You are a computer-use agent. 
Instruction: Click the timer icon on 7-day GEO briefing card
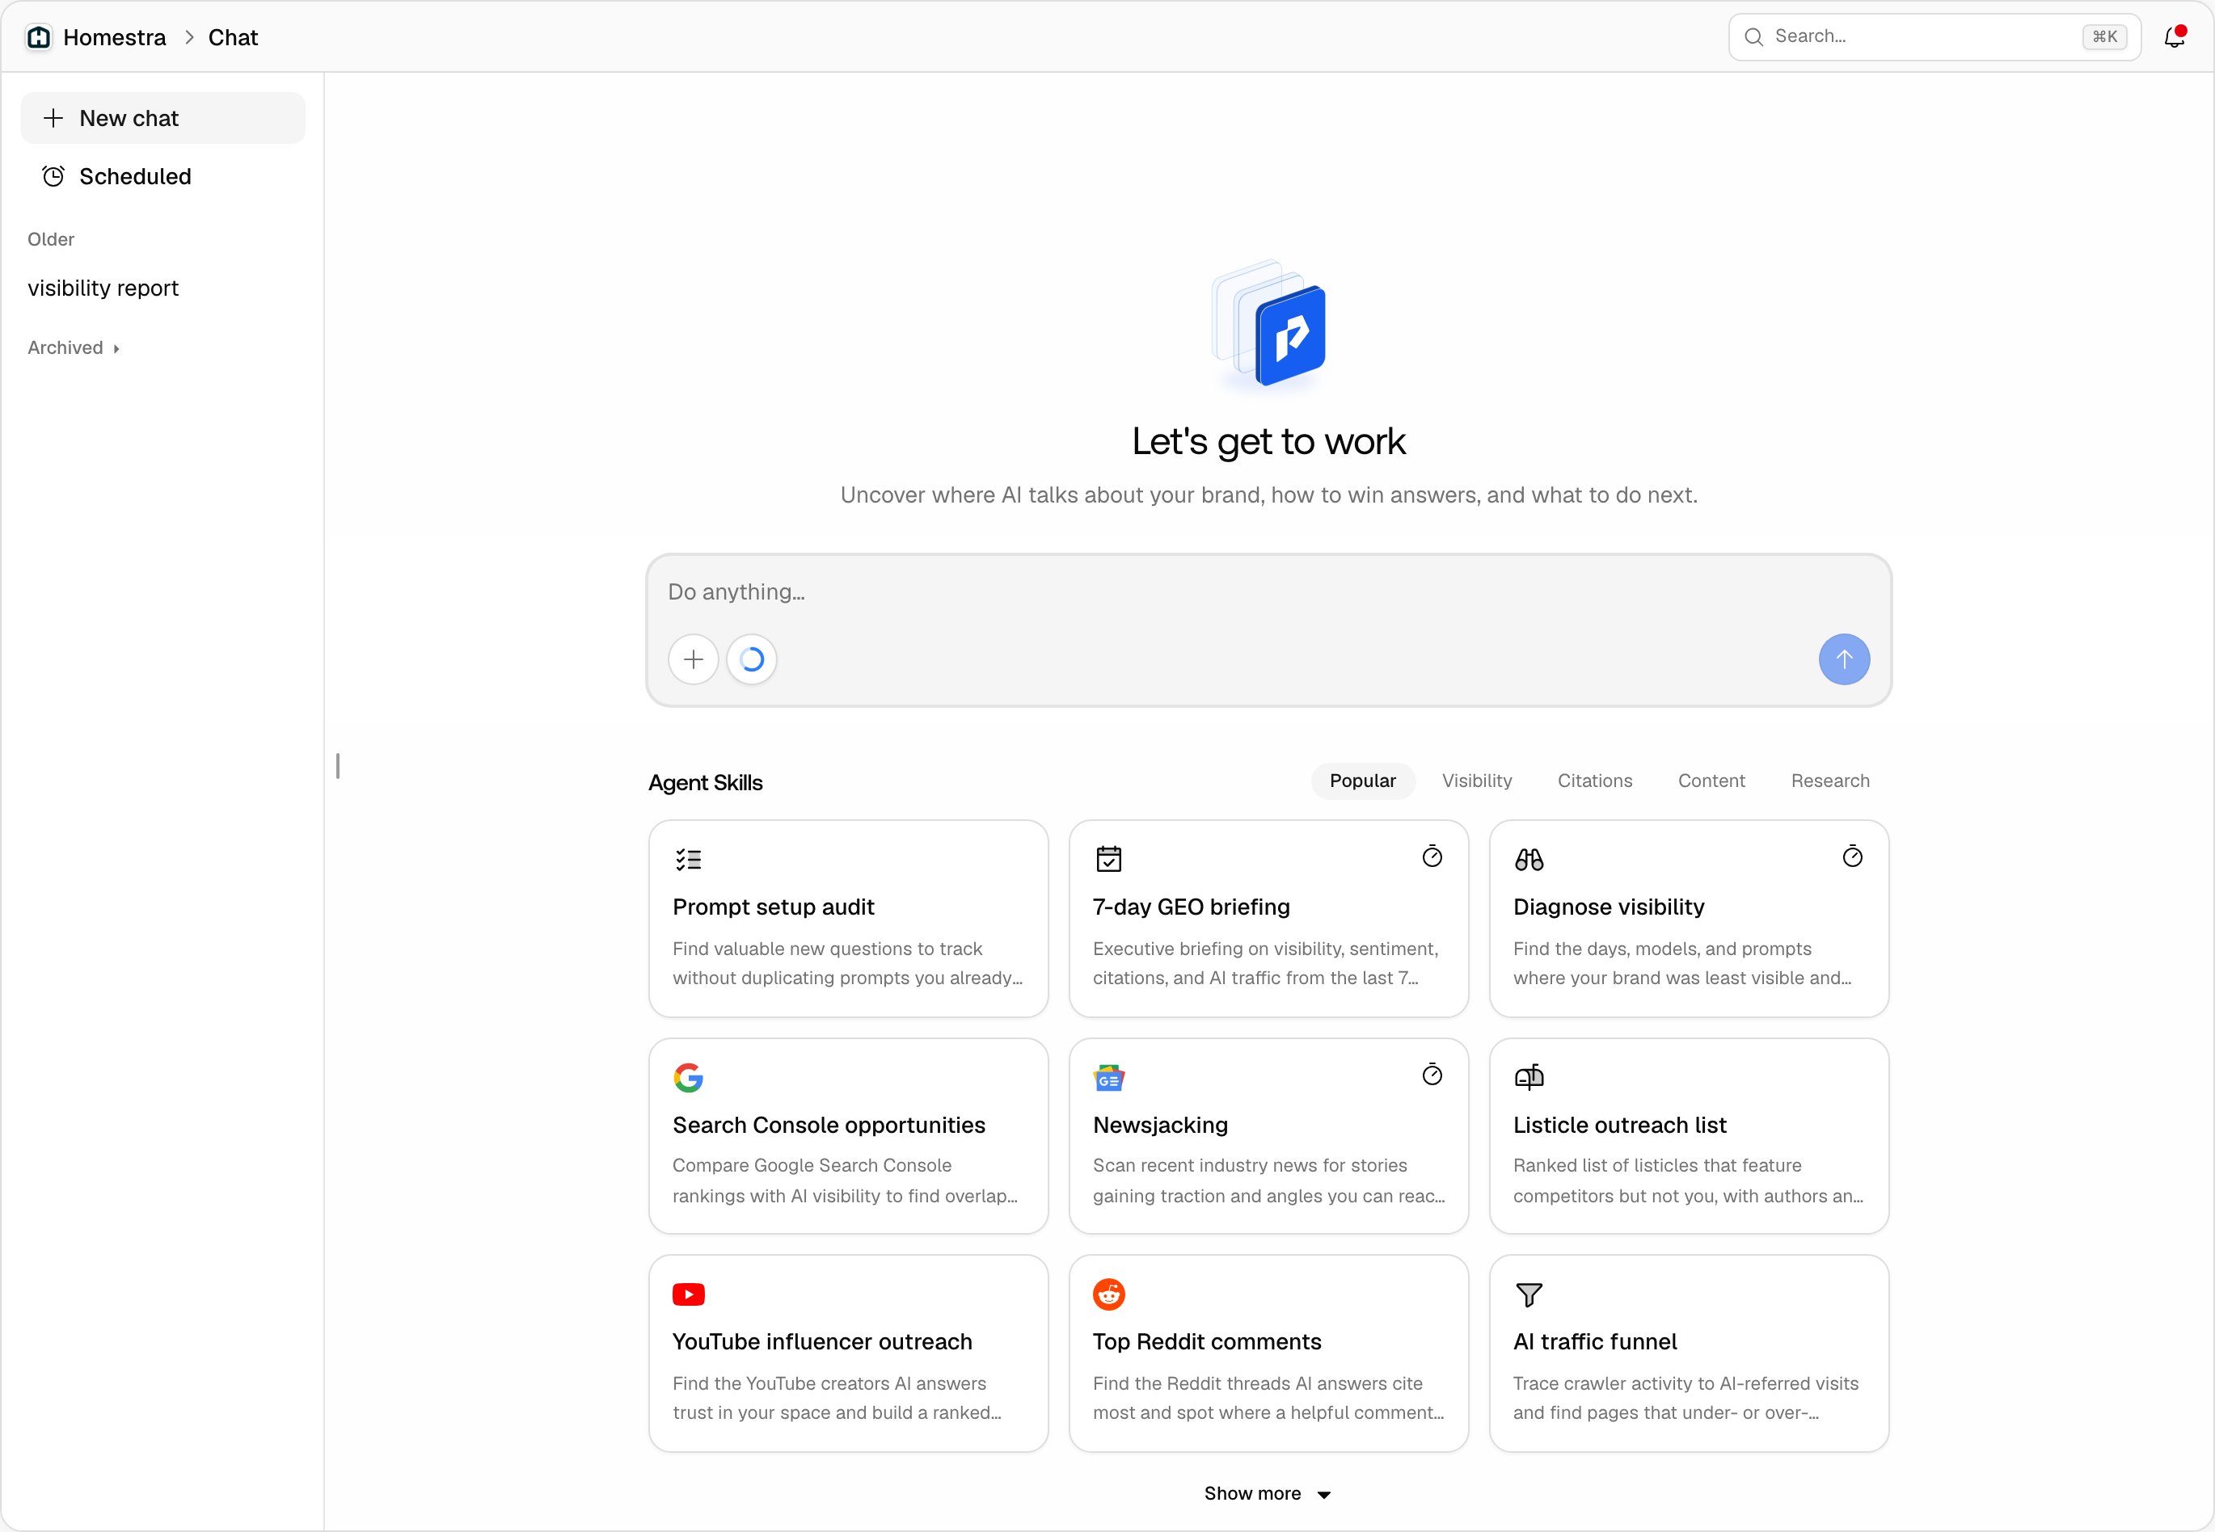click(x=1432, y=856)
